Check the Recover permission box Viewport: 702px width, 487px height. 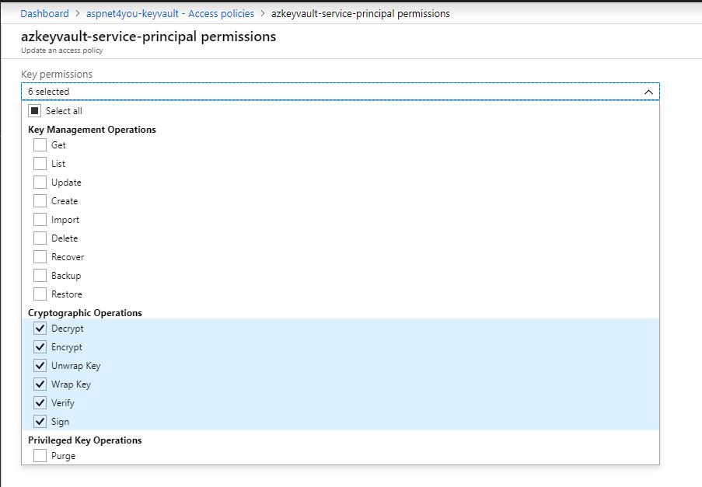tap(40, 257)
